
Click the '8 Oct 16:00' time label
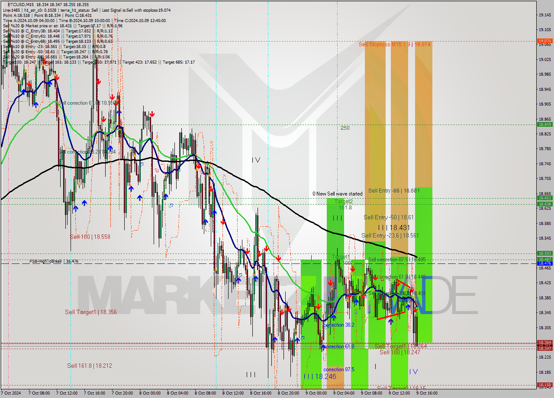click(x=261, y=393)
